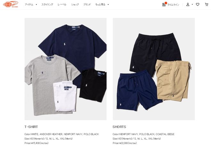This screenshot has width=211, height=150.
Task: Open the BEAMS globe logo homepage
Action: point(11,4)
